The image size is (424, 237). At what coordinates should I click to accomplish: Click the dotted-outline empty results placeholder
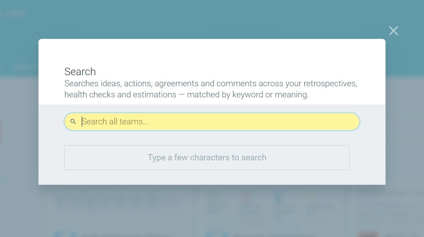(207, 157)
